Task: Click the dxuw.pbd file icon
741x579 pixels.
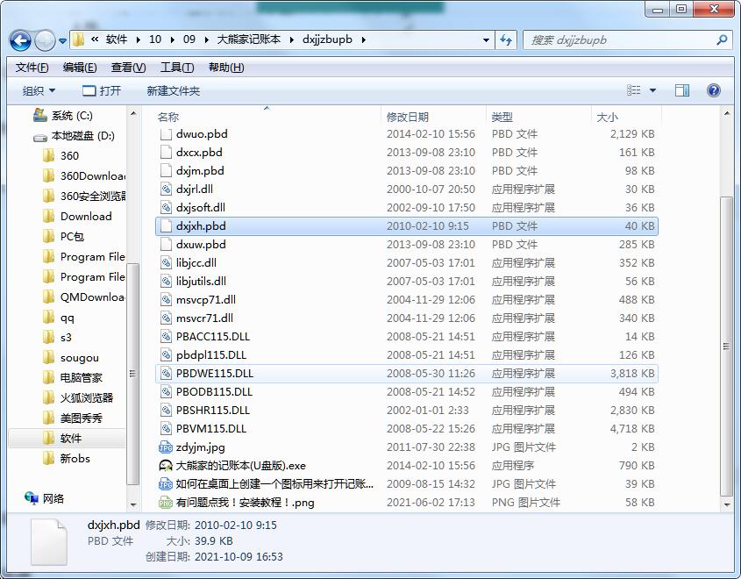Action: pos(166,245)
